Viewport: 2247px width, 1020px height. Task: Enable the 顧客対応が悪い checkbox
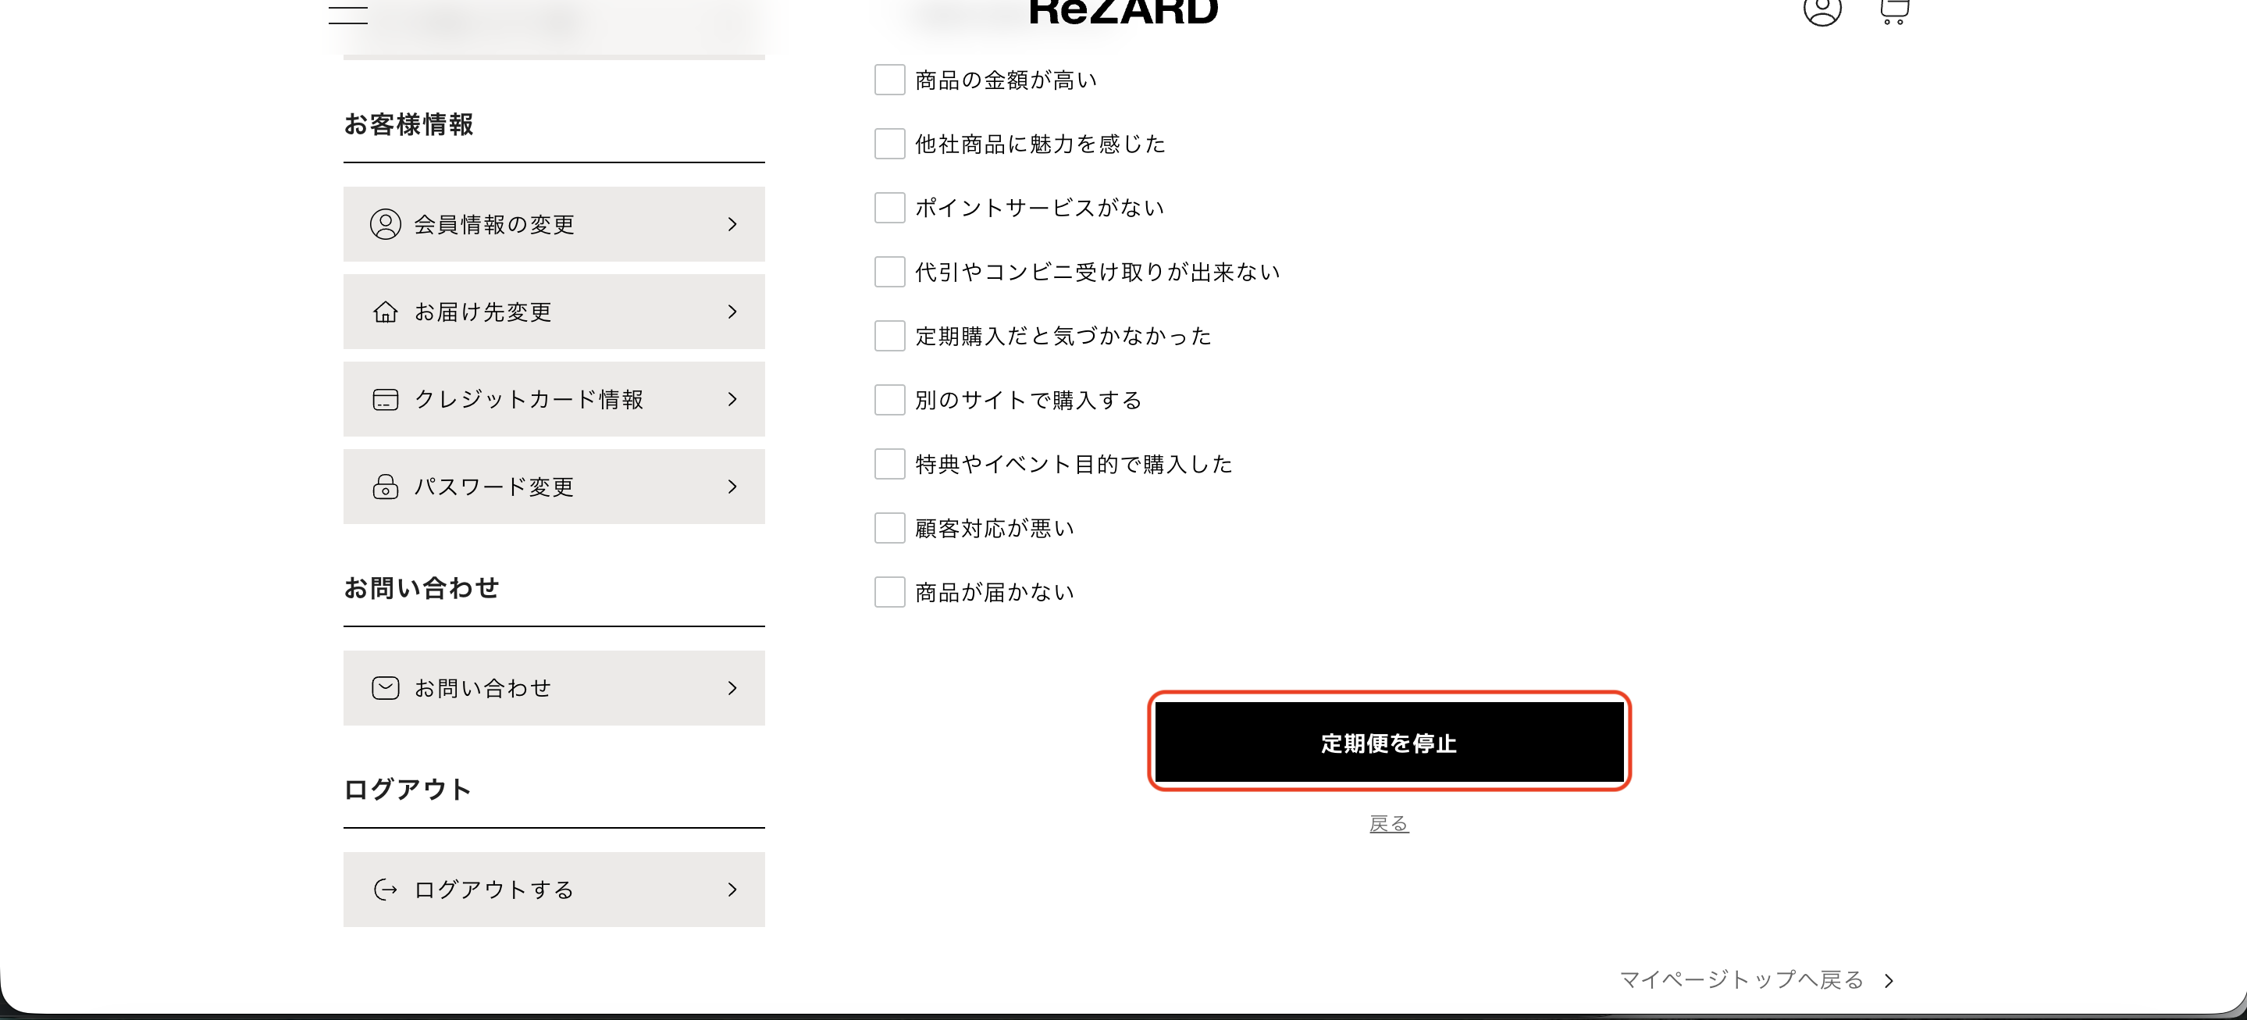click(x=888, y=529)
